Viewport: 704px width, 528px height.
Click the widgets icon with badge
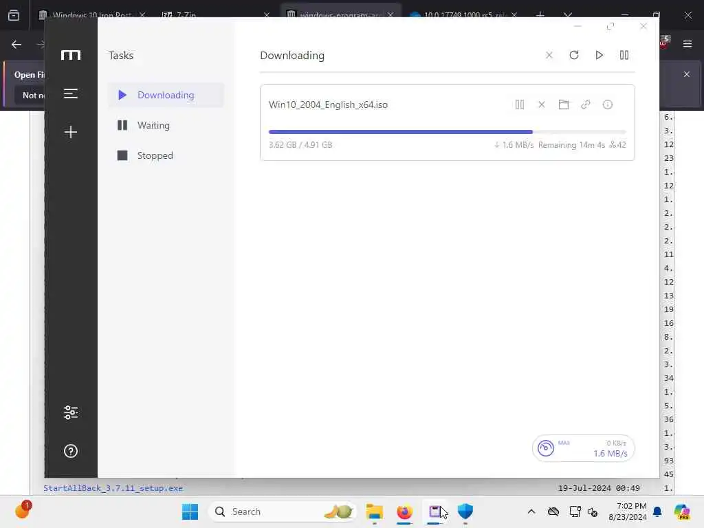click(22, 510)
